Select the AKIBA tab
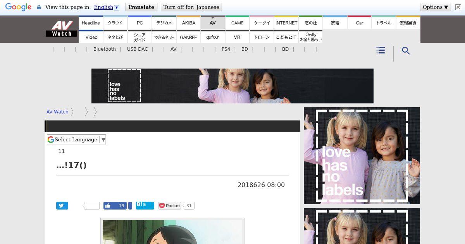 point(189,22)
